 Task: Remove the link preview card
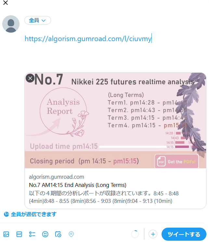30,78
